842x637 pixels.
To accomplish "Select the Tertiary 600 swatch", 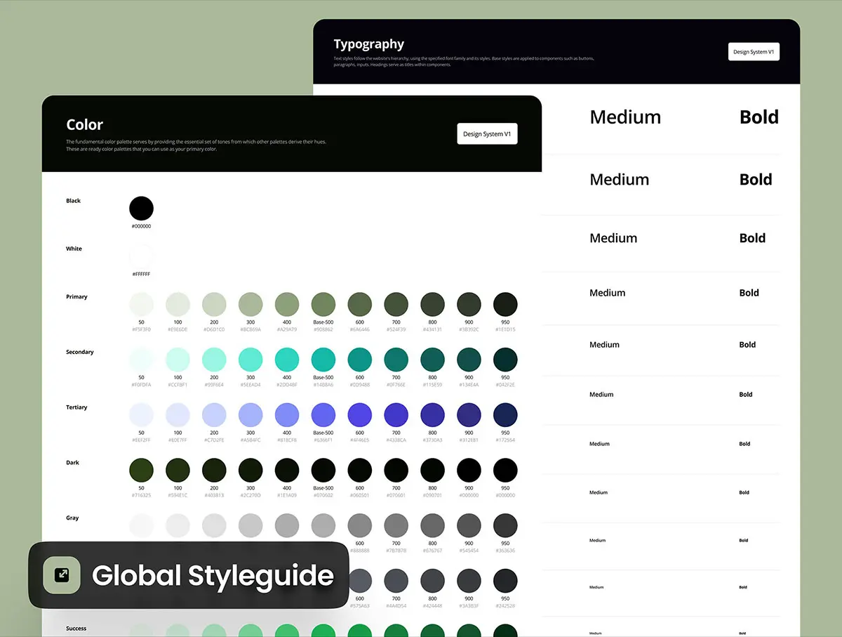I will (x=360, y=415).
